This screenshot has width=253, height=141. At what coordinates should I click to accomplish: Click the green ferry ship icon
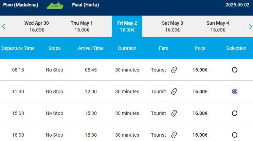click(55, 5)
